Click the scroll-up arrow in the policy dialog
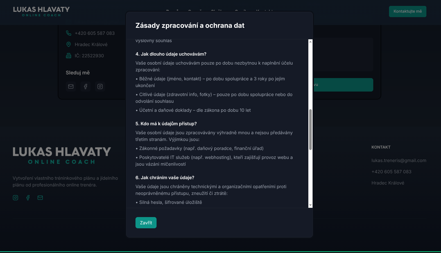441x253 pixels. click(x=310, y=42)
